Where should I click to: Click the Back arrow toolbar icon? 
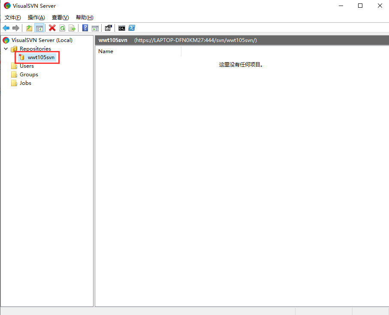[6, 28]
